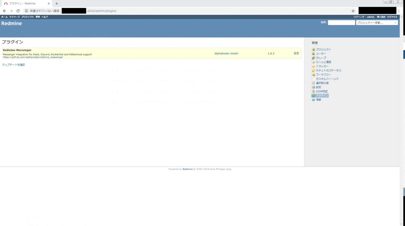Screen dimensions: 405x226
Task: Click the 情報 info icon
Action: 313,100
